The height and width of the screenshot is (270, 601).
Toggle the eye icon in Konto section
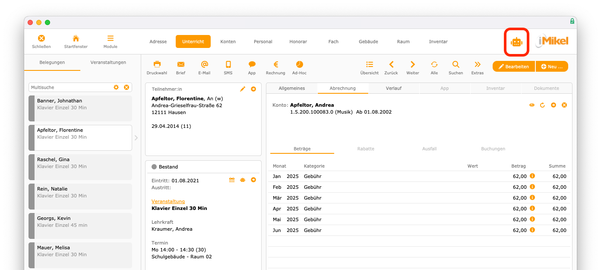coord(532,105)
